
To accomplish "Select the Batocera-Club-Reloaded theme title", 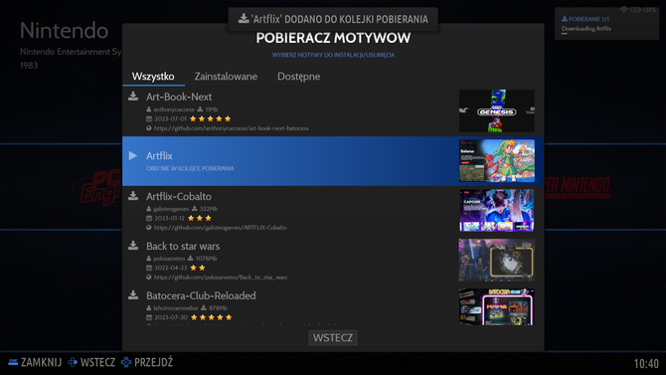I will 201,295.
